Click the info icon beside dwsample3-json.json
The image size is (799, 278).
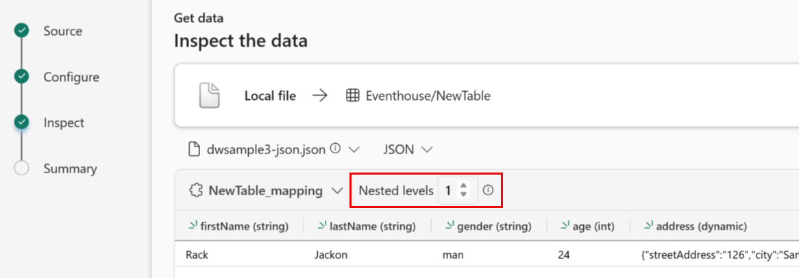pos(335,149)
